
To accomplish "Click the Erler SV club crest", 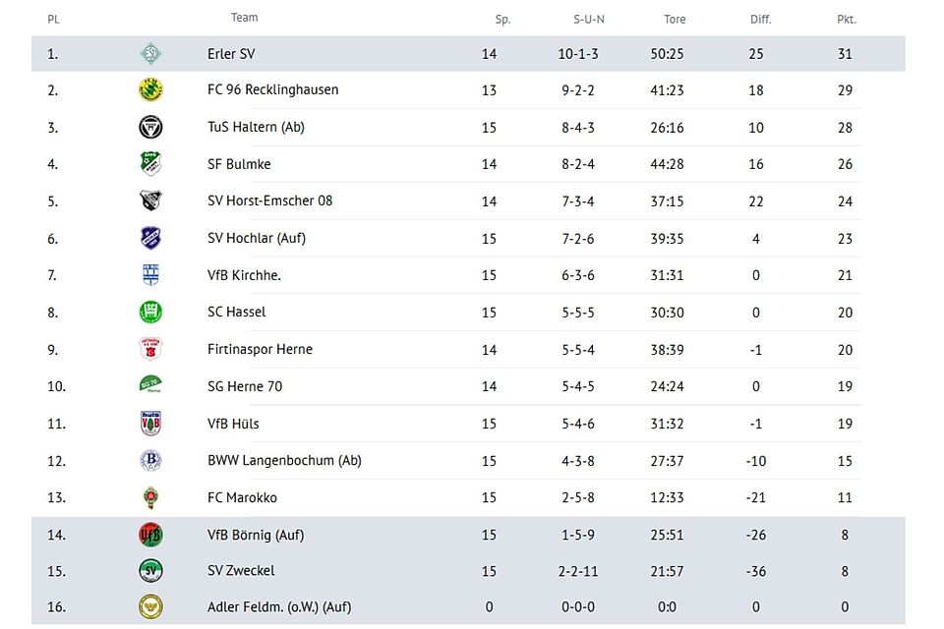I will [150, 54].
